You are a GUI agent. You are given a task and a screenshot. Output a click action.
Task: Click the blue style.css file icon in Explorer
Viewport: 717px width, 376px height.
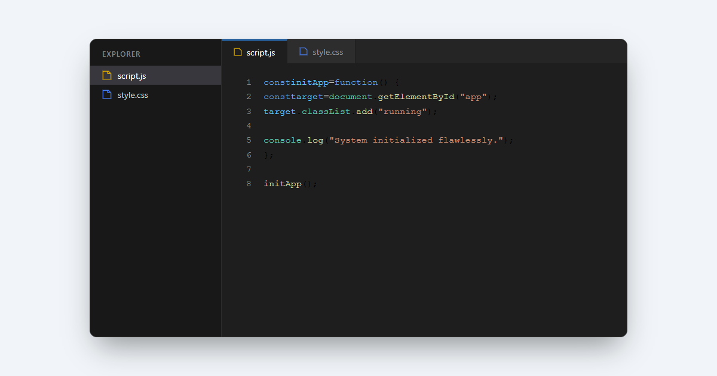click(108, 94)
